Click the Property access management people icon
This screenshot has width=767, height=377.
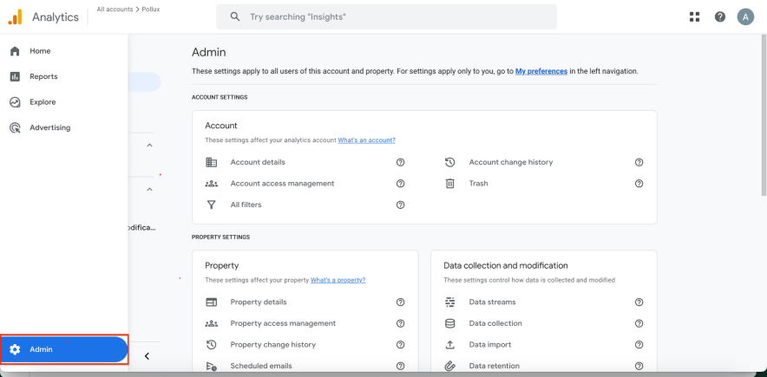pos(212,323)
